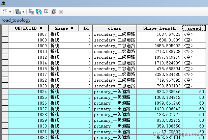Image resolution: width=208 pixels, height=140 pixels.
Task: Select row 1823 using its row selector
Action: tap(5, 86)
